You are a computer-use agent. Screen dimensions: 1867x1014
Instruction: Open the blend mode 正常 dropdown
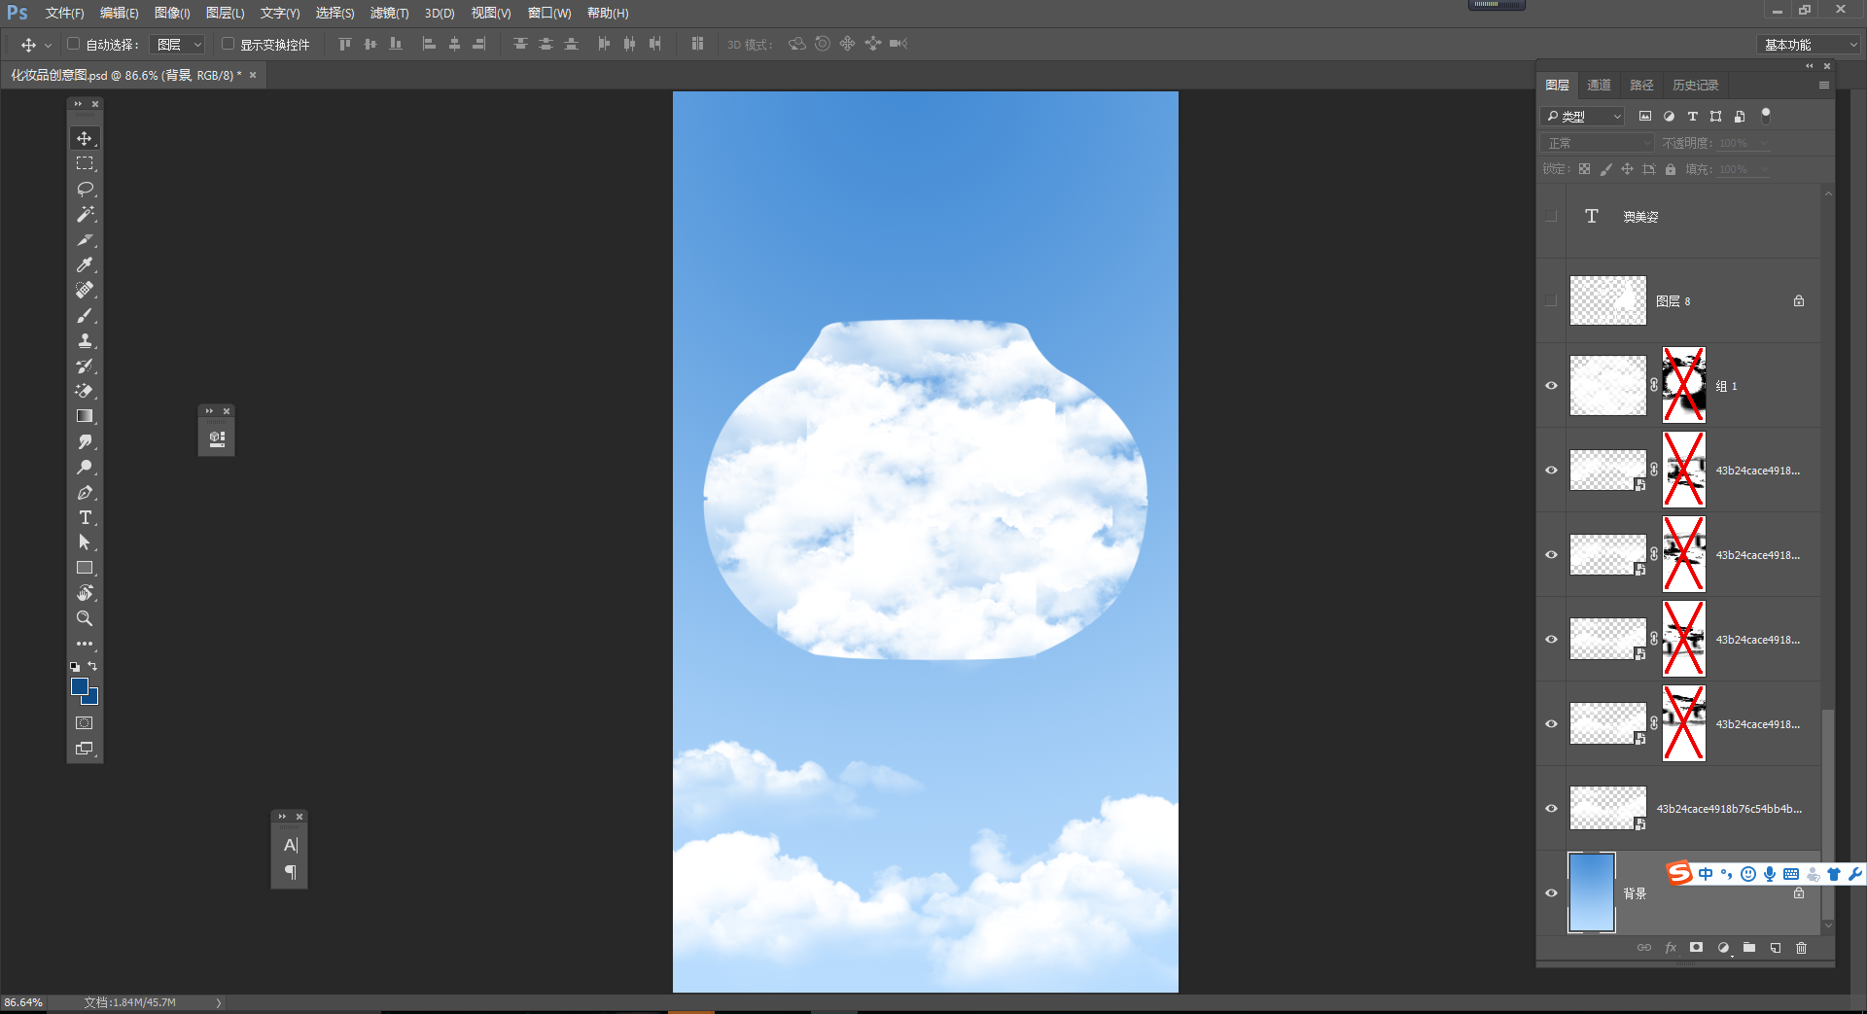(x=1598, y=143)
